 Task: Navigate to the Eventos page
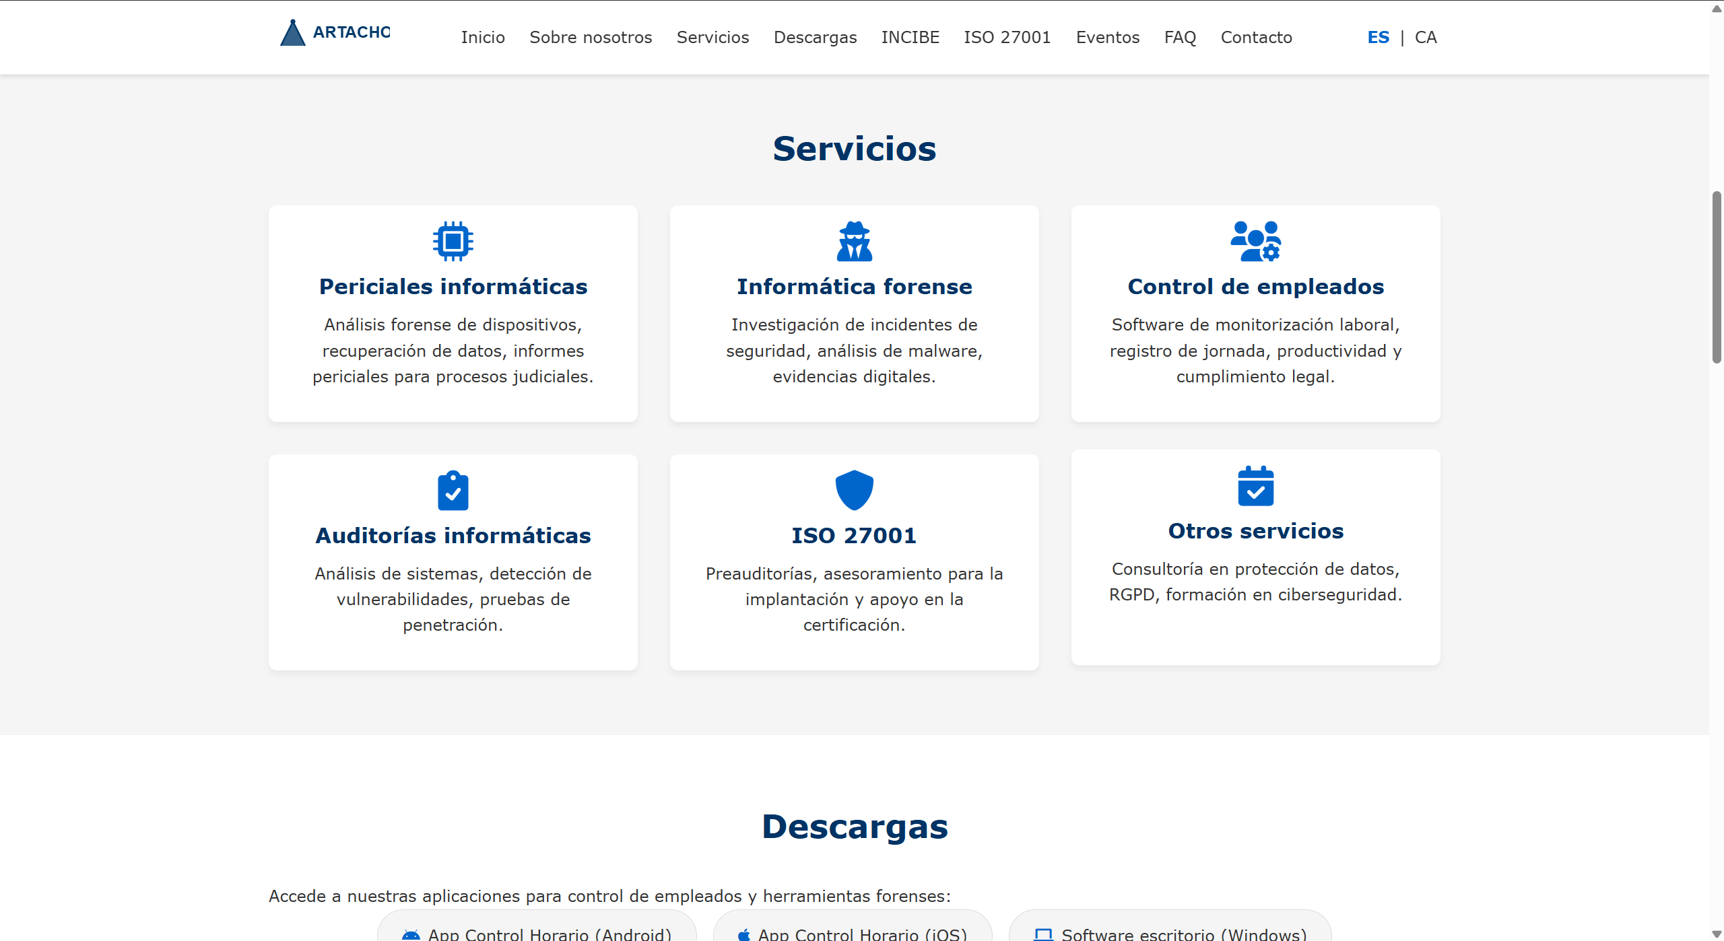coord(1107,37)
